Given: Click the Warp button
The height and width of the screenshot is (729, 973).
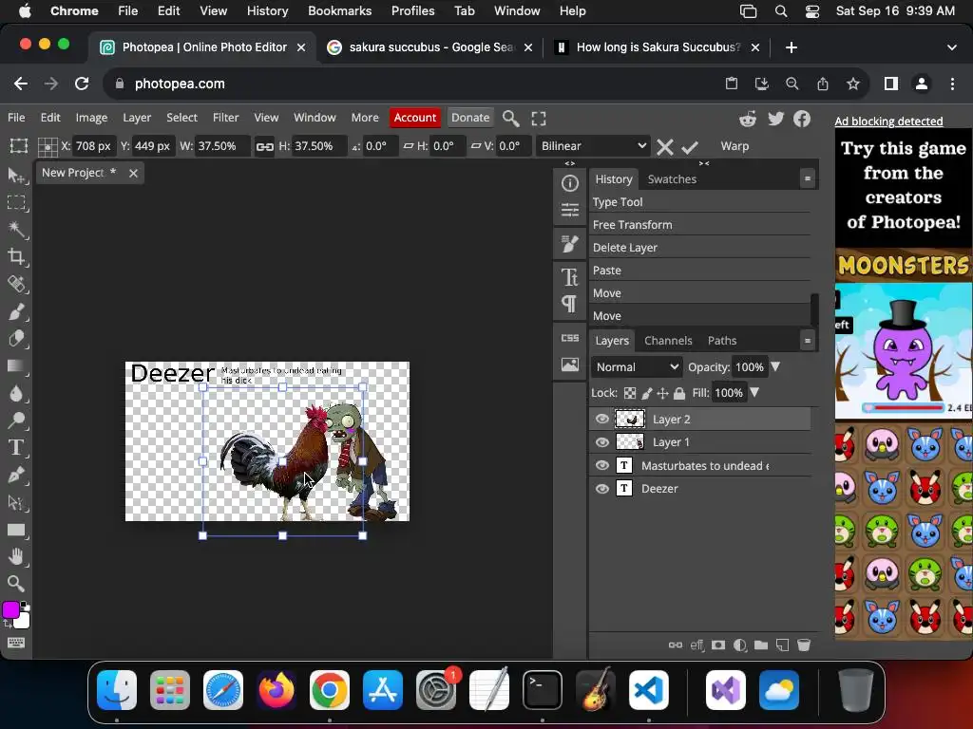Looking at the screenshot, I should (735, 146).
